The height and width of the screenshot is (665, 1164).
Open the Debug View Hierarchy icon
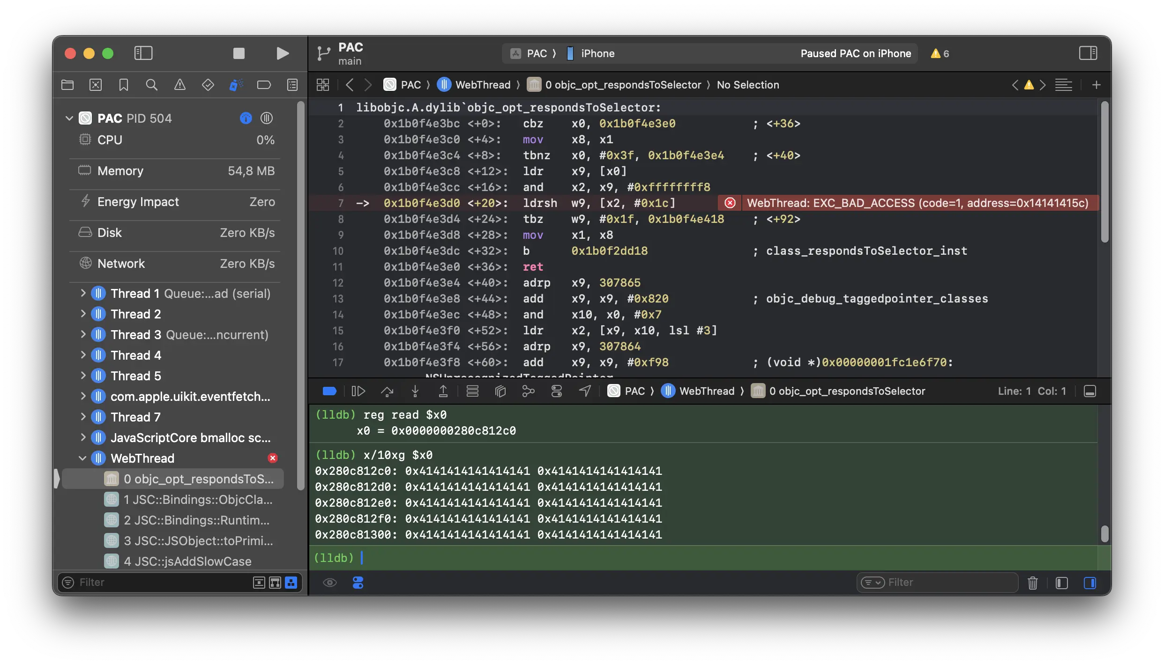click(500, 391)
